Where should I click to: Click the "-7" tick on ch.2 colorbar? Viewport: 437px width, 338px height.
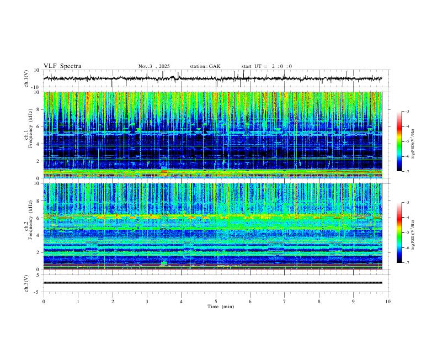(x=407, y=262)
